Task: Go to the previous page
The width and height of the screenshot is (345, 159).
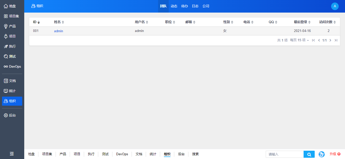Action: 319,40
